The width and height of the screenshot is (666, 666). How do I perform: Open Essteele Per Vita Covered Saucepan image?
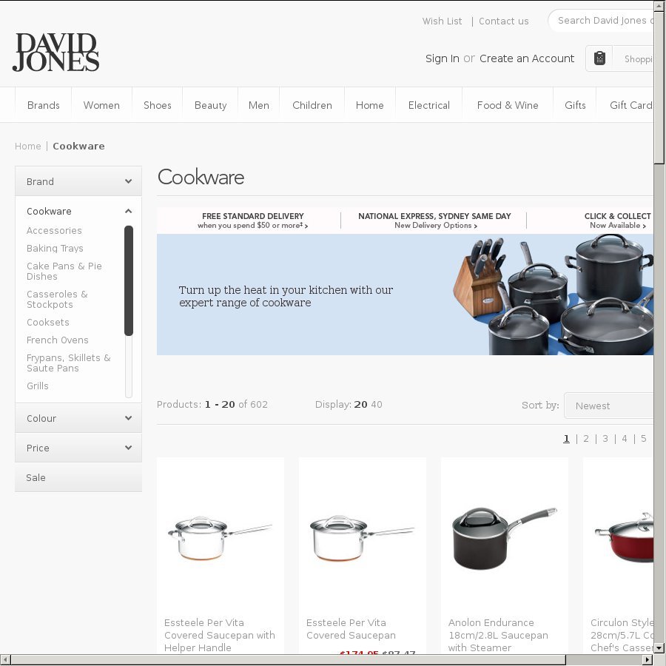coord(362,538)
